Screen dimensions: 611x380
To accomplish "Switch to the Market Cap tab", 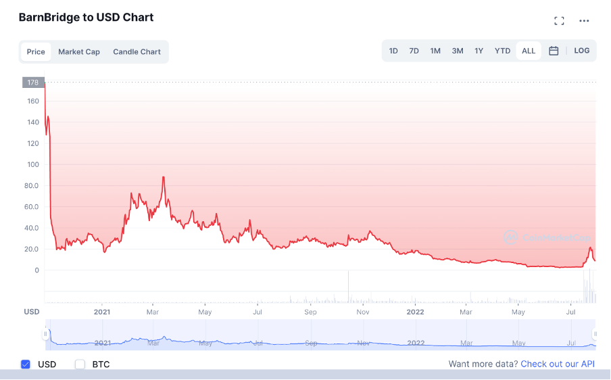I will tap(79, 51).
